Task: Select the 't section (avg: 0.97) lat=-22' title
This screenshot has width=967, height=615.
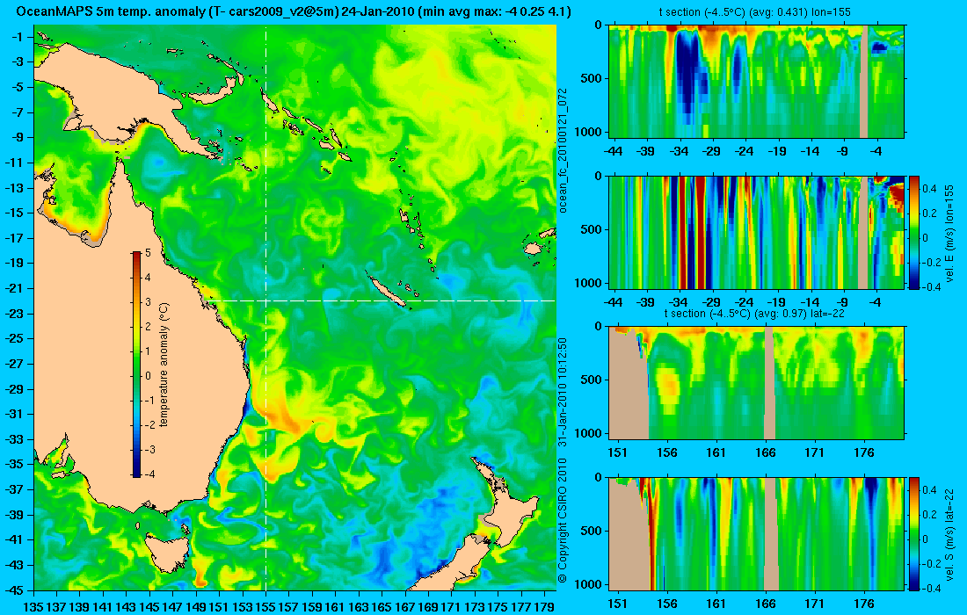Action: click(754, 313)
